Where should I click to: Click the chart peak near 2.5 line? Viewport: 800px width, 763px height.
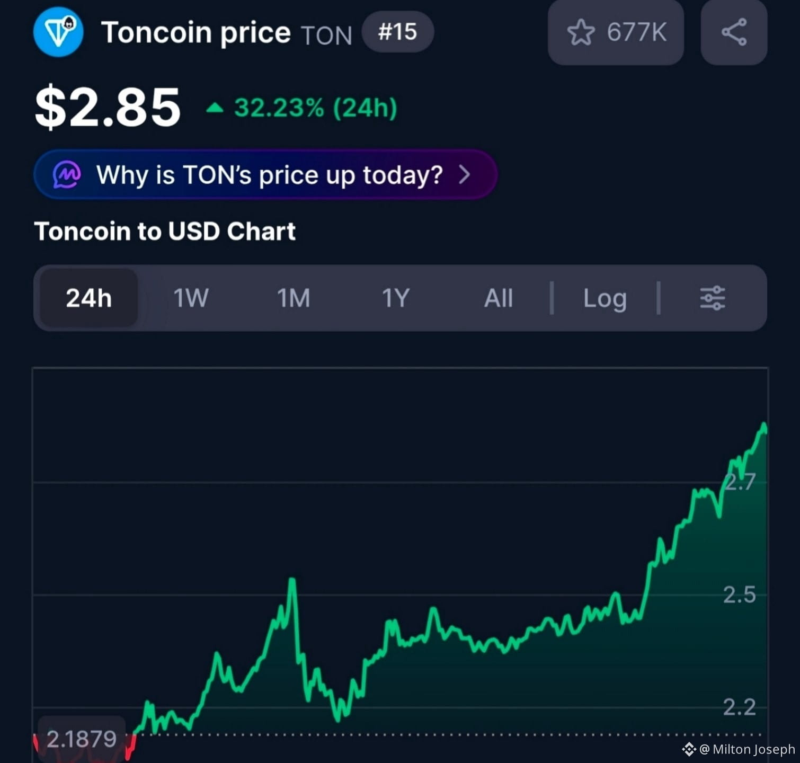point(292,581)
